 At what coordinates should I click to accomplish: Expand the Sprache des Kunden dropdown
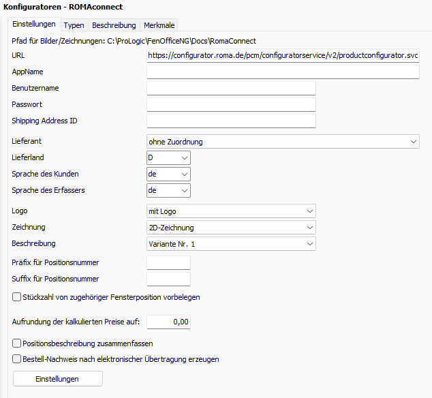point(168,174)
